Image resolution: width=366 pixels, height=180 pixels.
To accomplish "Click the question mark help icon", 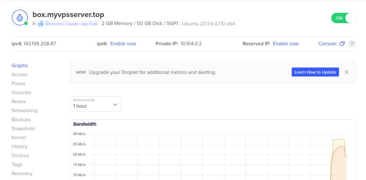I will click(352, 44).
